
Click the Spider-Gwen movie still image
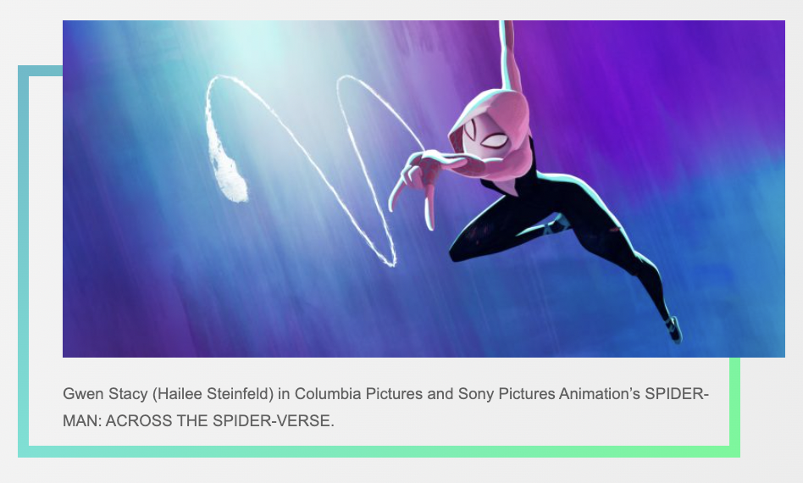coord(424,188)
